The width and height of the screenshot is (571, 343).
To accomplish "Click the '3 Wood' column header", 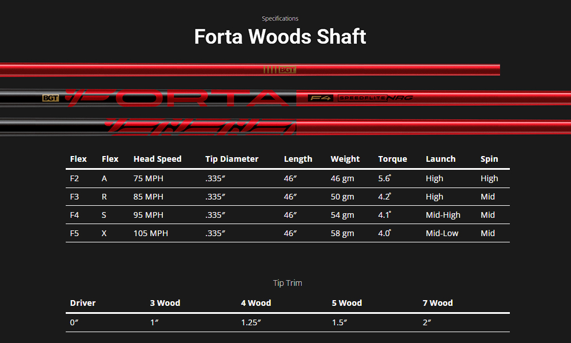I will click(165, 303).
